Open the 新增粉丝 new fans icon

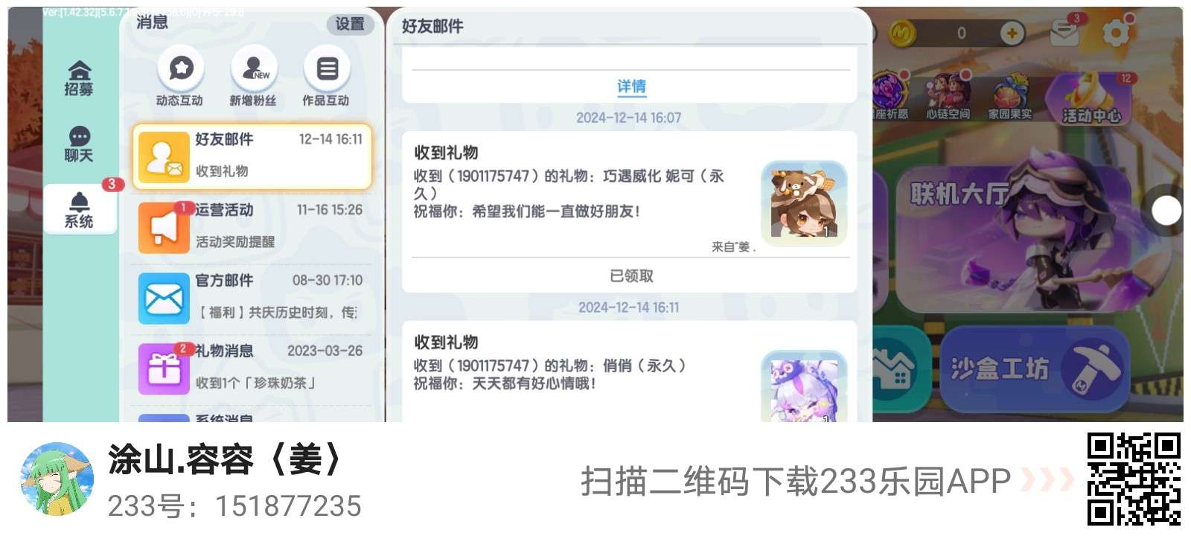(x=253, y=77)
